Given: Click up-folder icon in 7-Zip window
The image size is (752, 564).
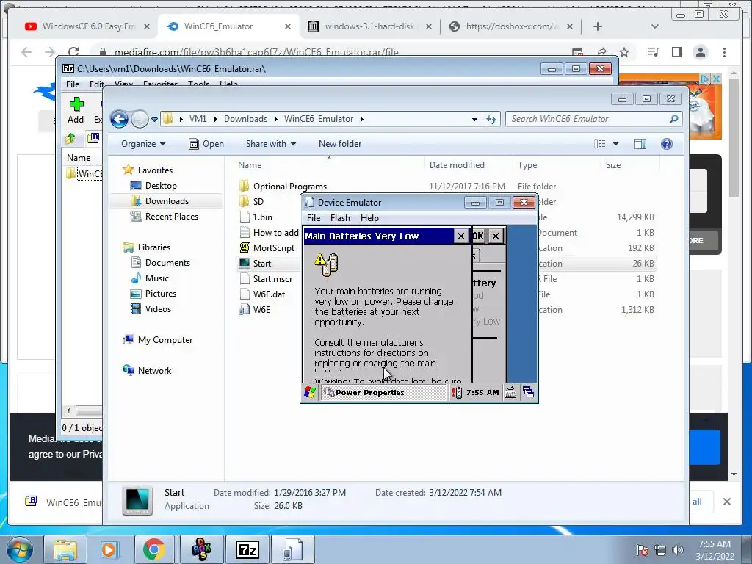Looking at the screenshot, I should tap(70, 139).
